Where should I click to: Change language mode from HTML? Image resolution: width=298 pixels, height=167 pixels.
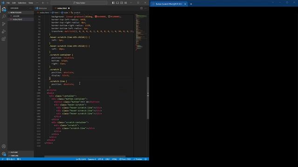pos(115,159)
